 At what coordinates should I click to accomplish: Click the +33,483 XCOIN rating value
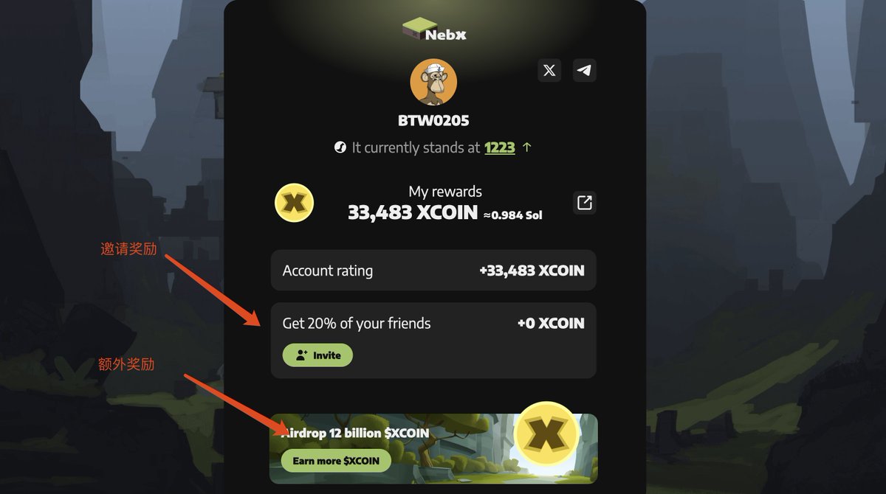pyautogui.click(x=532, y=271)
